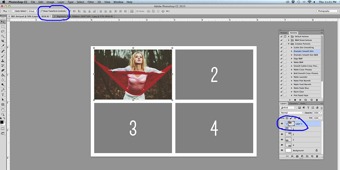The image size is (340, 170).
Task: Switch to the Channels tab
Action: (293, 103)
